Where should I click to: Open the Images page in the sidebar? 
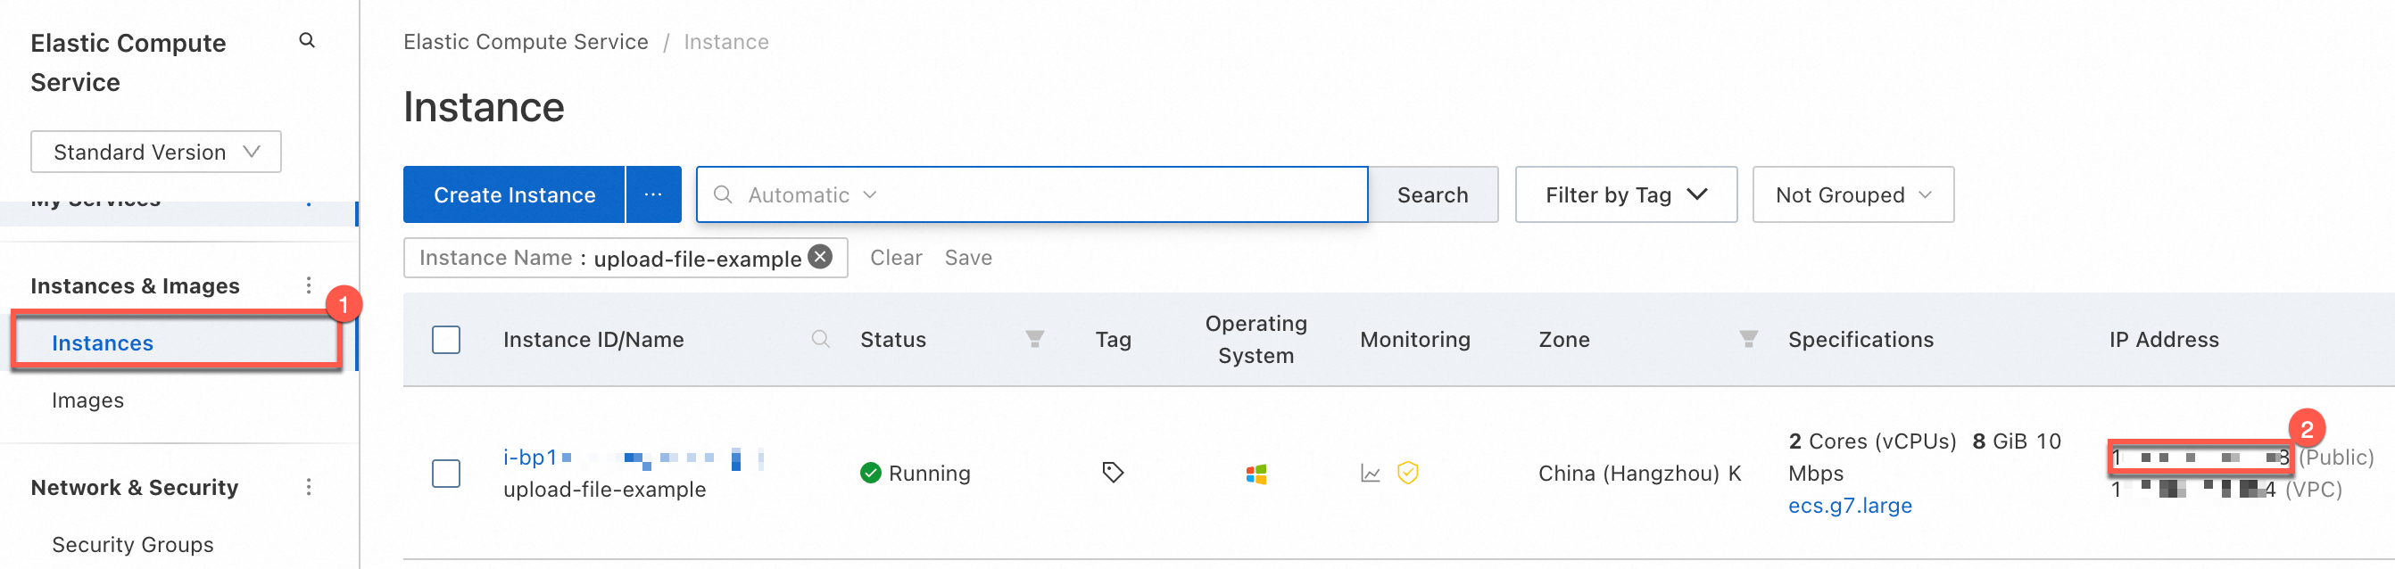point(87,400)
